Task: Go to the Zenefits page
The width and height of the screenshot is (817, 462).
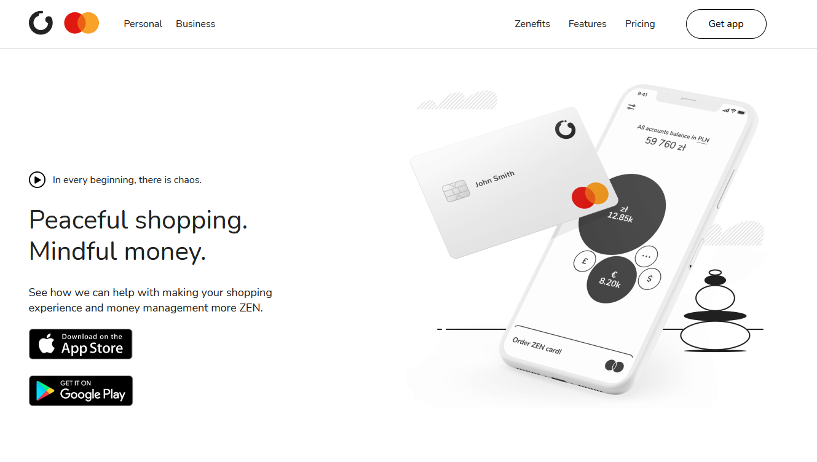Action: (x=532, y=24)
